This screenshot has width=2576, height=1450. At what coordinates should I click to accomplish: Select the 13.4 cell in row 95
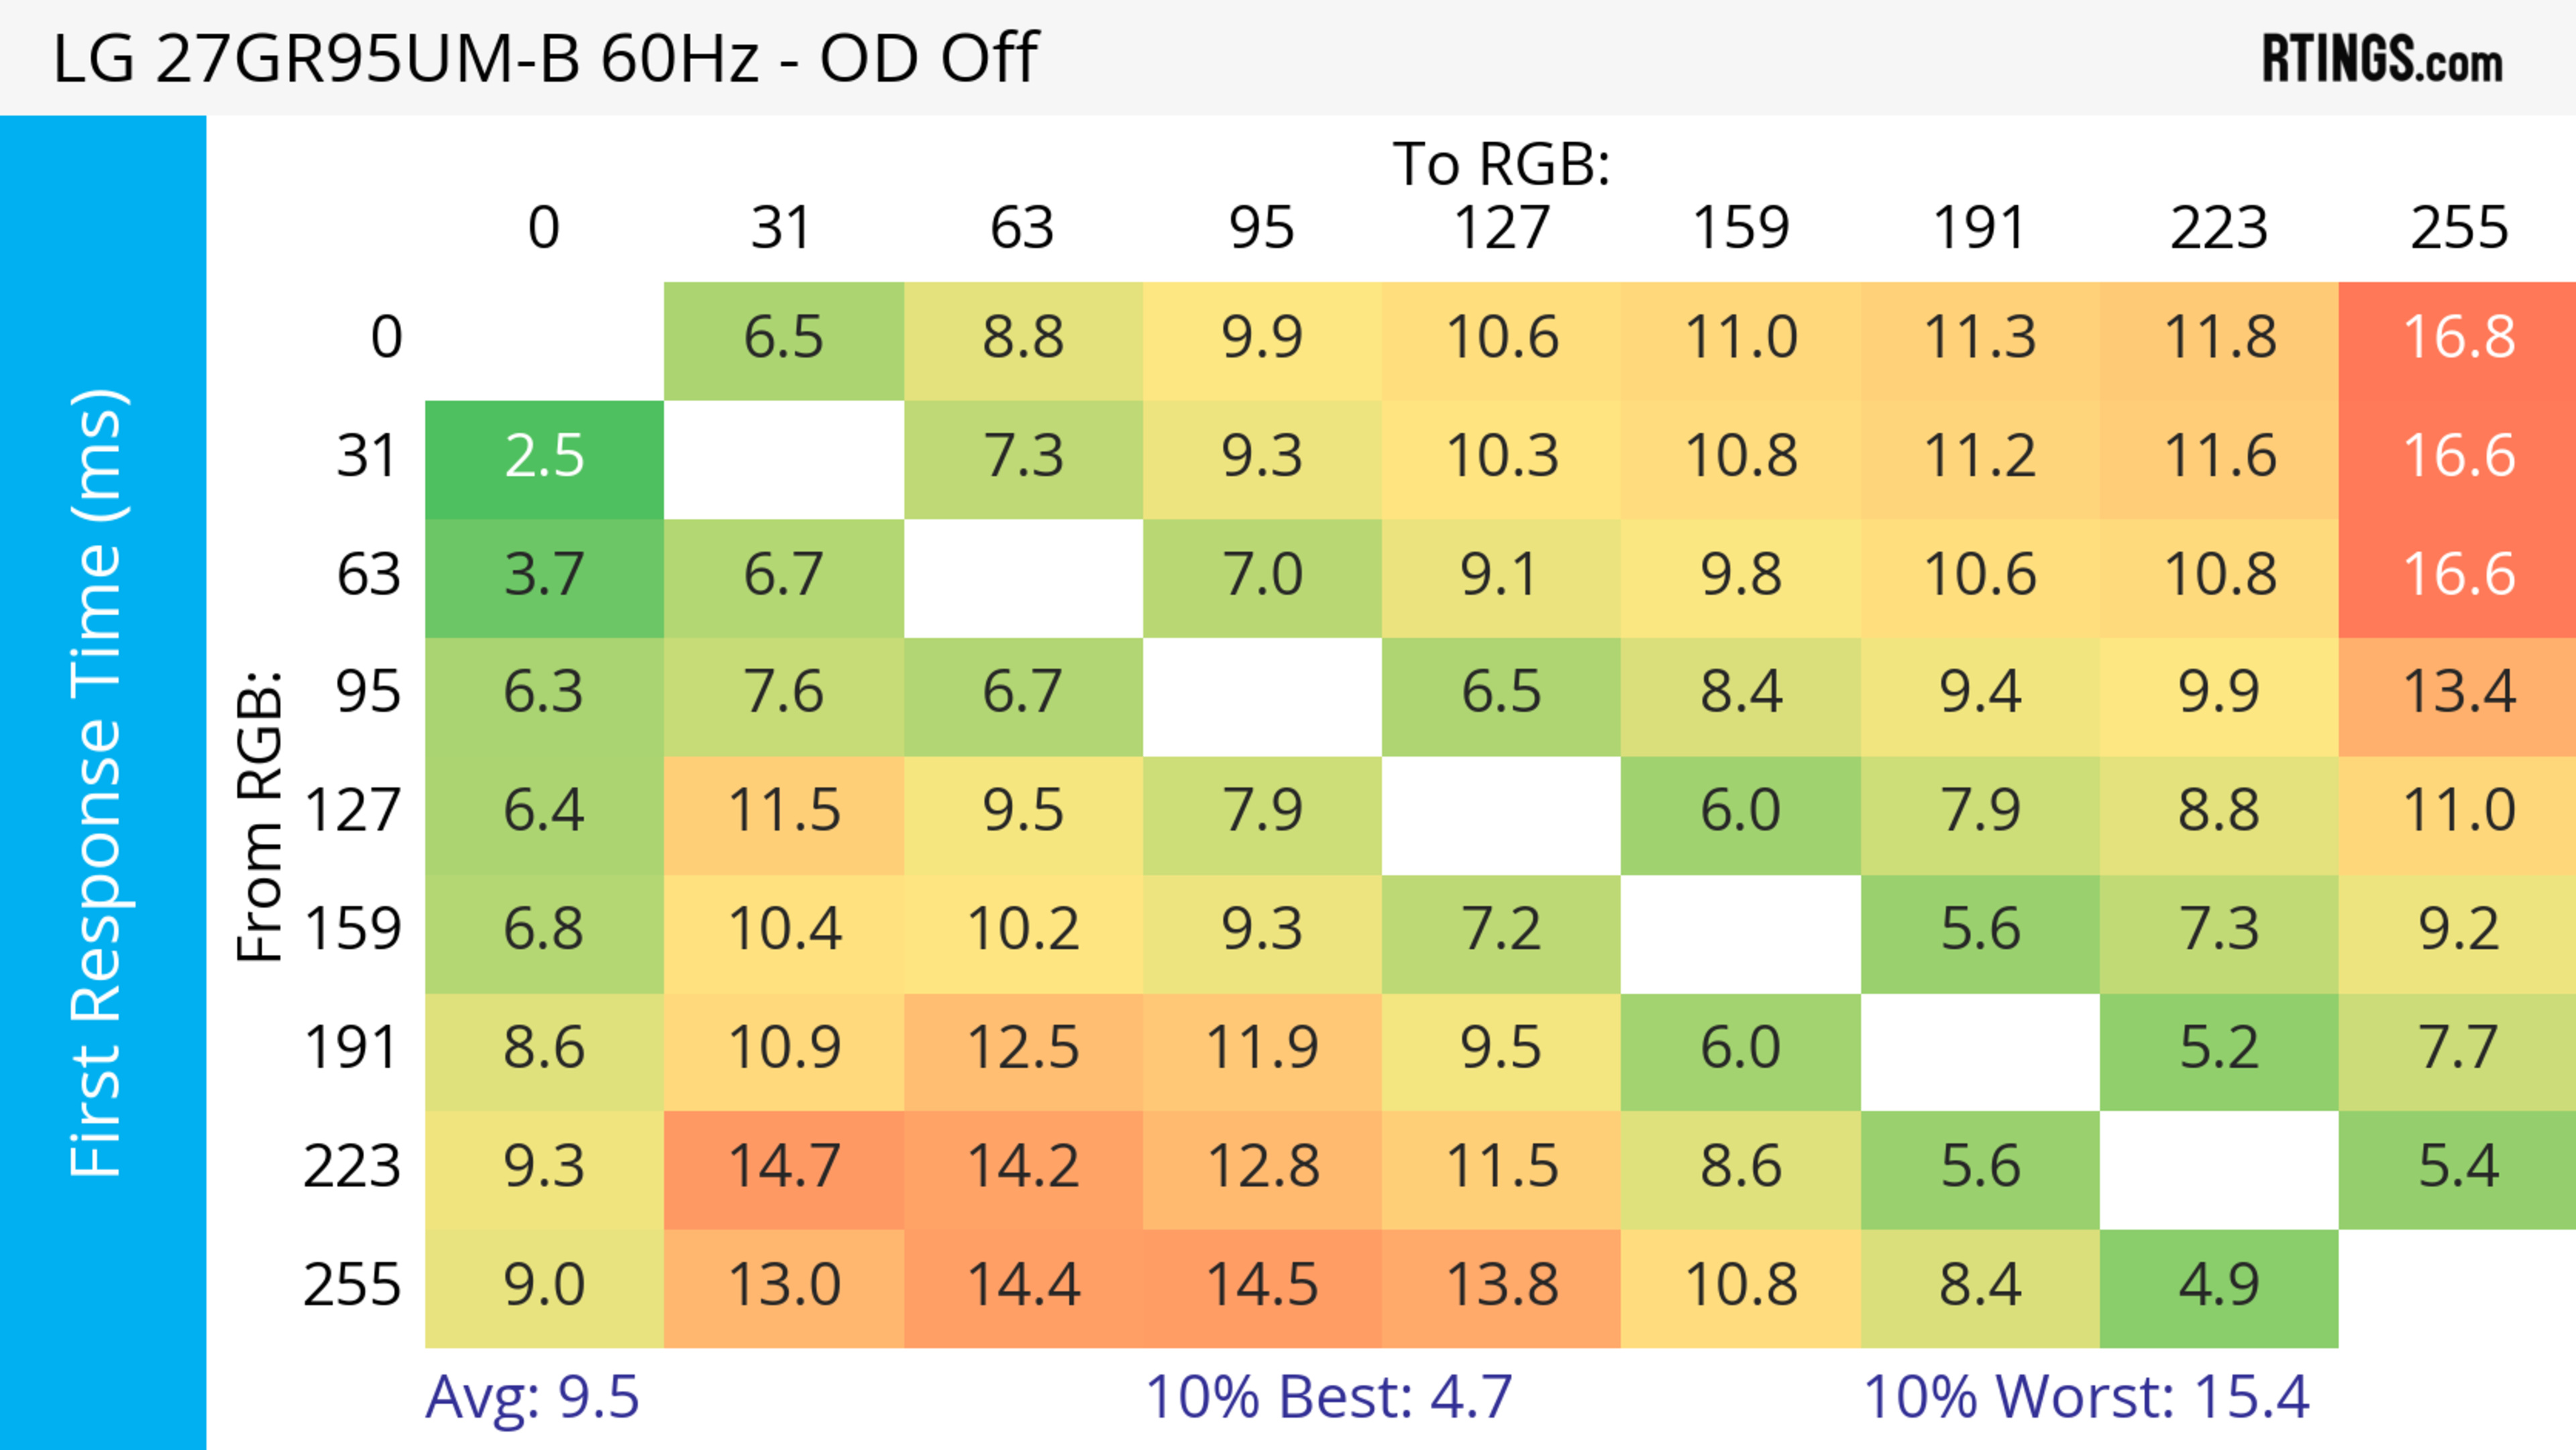click(2457, 697)
